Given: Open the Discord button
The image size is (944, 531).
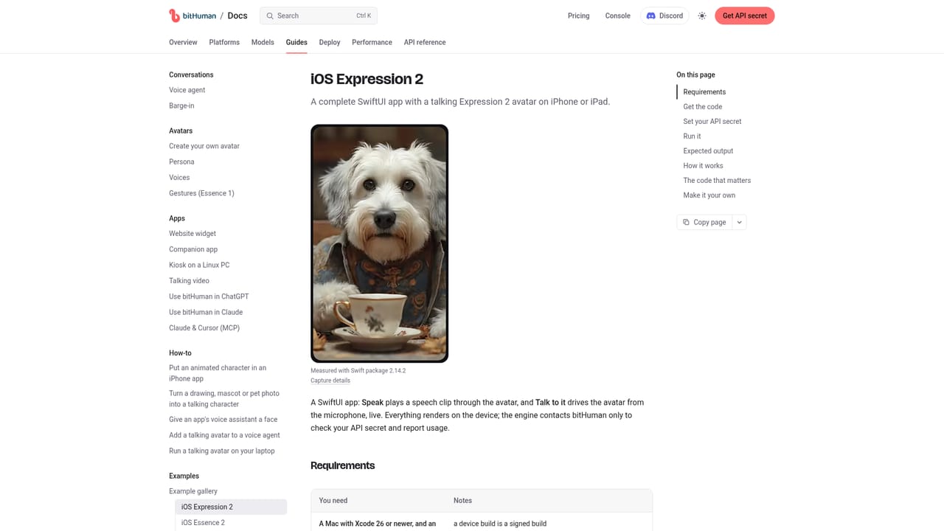Looking at the screenshot, I should [664, 15].
